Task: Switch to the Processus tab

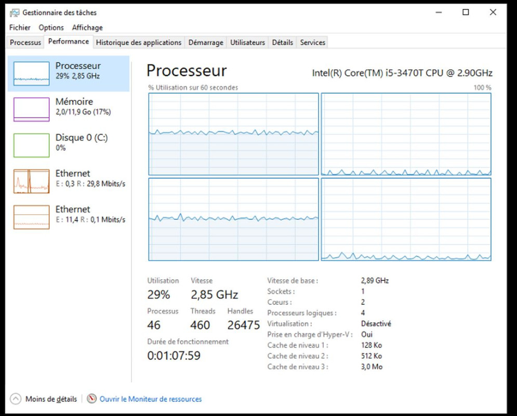Action: [25, 42]
